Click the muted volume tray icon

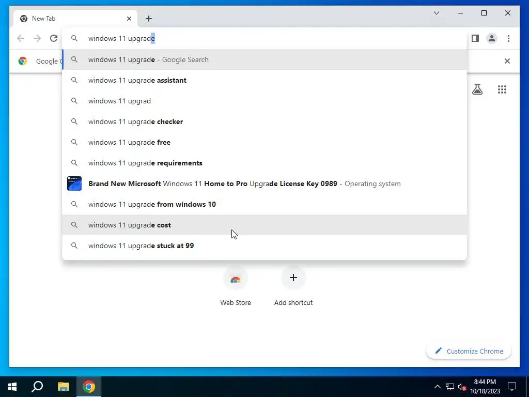click(462, 387)
